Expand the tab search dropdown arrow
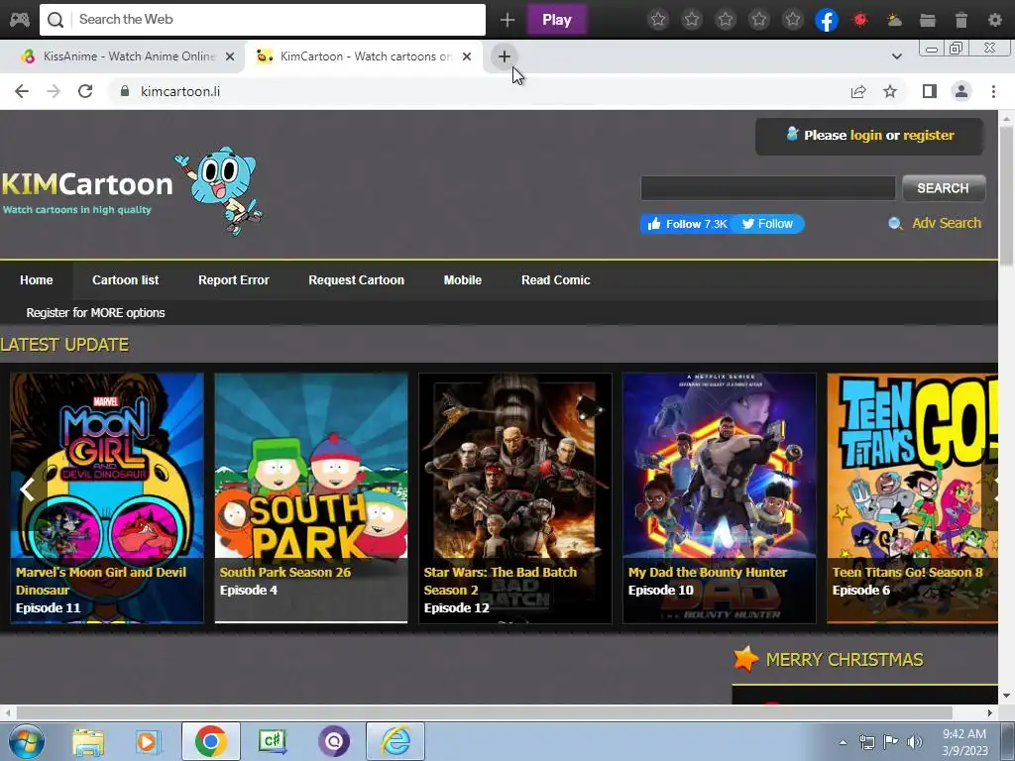 [896, 56]
